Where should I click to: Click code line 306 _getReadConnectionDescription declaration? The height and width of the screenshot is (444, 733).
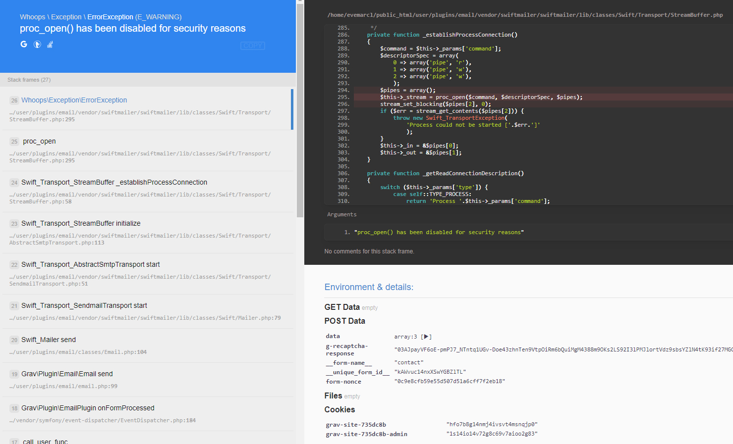[x=445, y=173]
